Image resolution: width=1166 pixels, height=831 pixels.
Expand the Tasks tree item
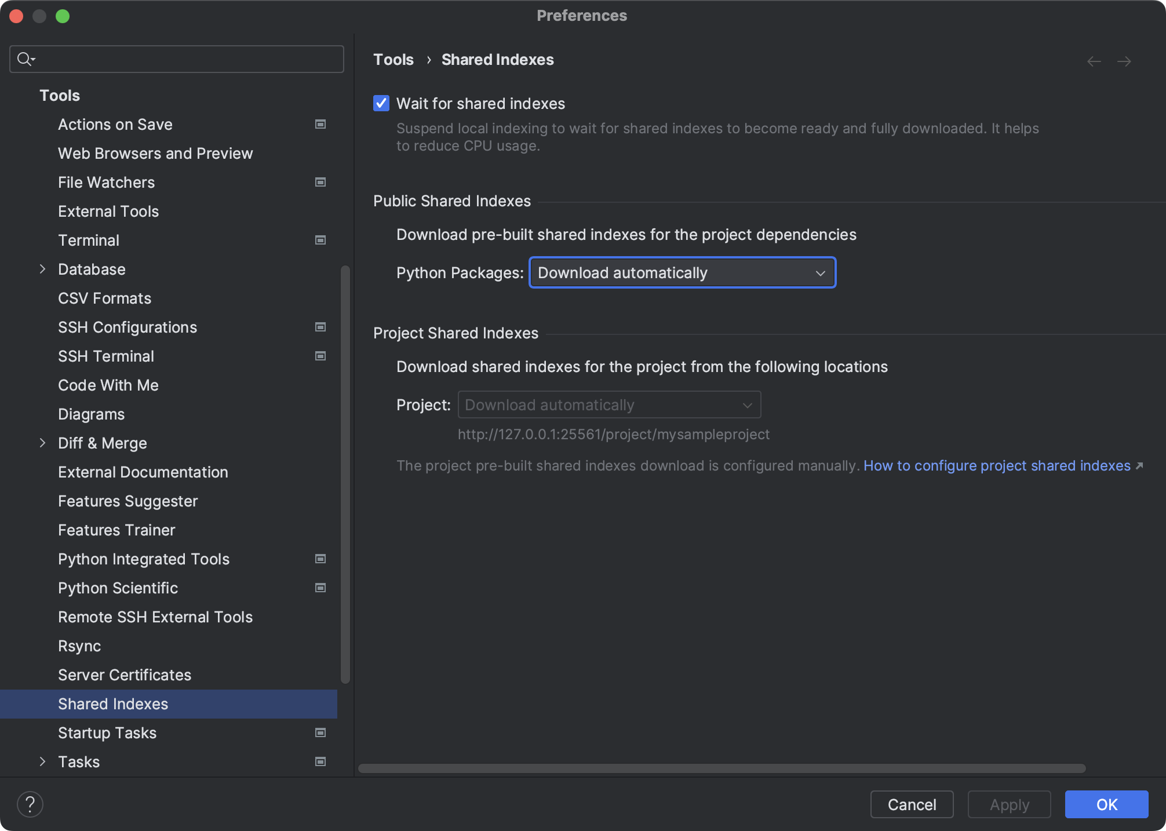pos(42,761)
